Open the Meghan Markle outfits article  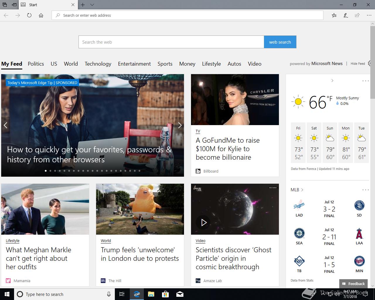pyautogui.click(x=38, y=258)
